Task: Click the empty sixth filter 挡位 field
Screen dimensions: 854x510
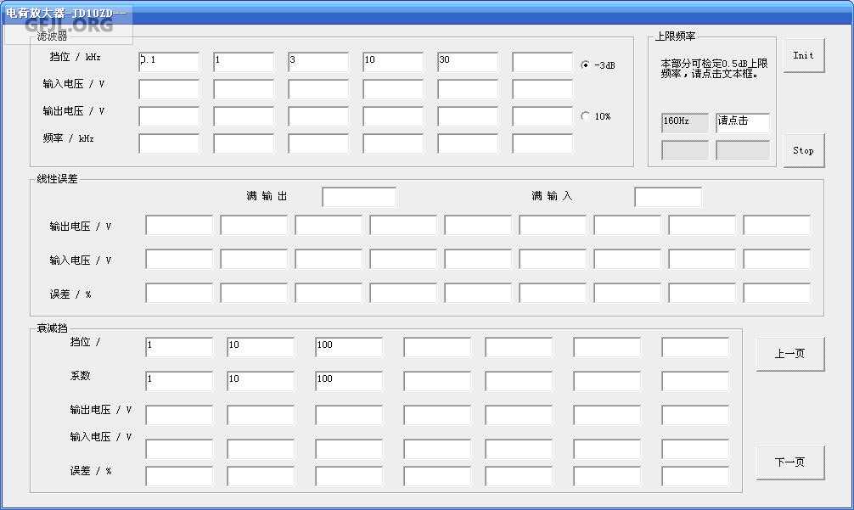Action: coord(542,61)
